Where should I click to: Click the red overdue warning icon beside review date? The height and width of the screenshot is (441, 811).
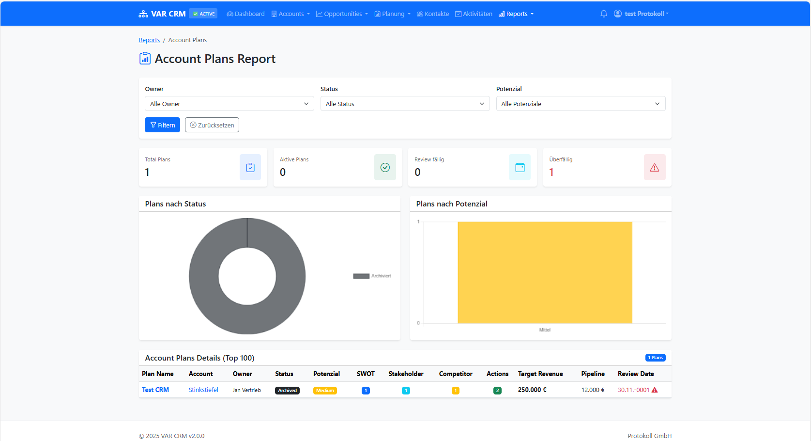655,390
